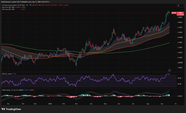Click the 0.000% level on MACD axis
Image resolution: width=186 pixels, height=113 pixels.
(x=180, y=96)
